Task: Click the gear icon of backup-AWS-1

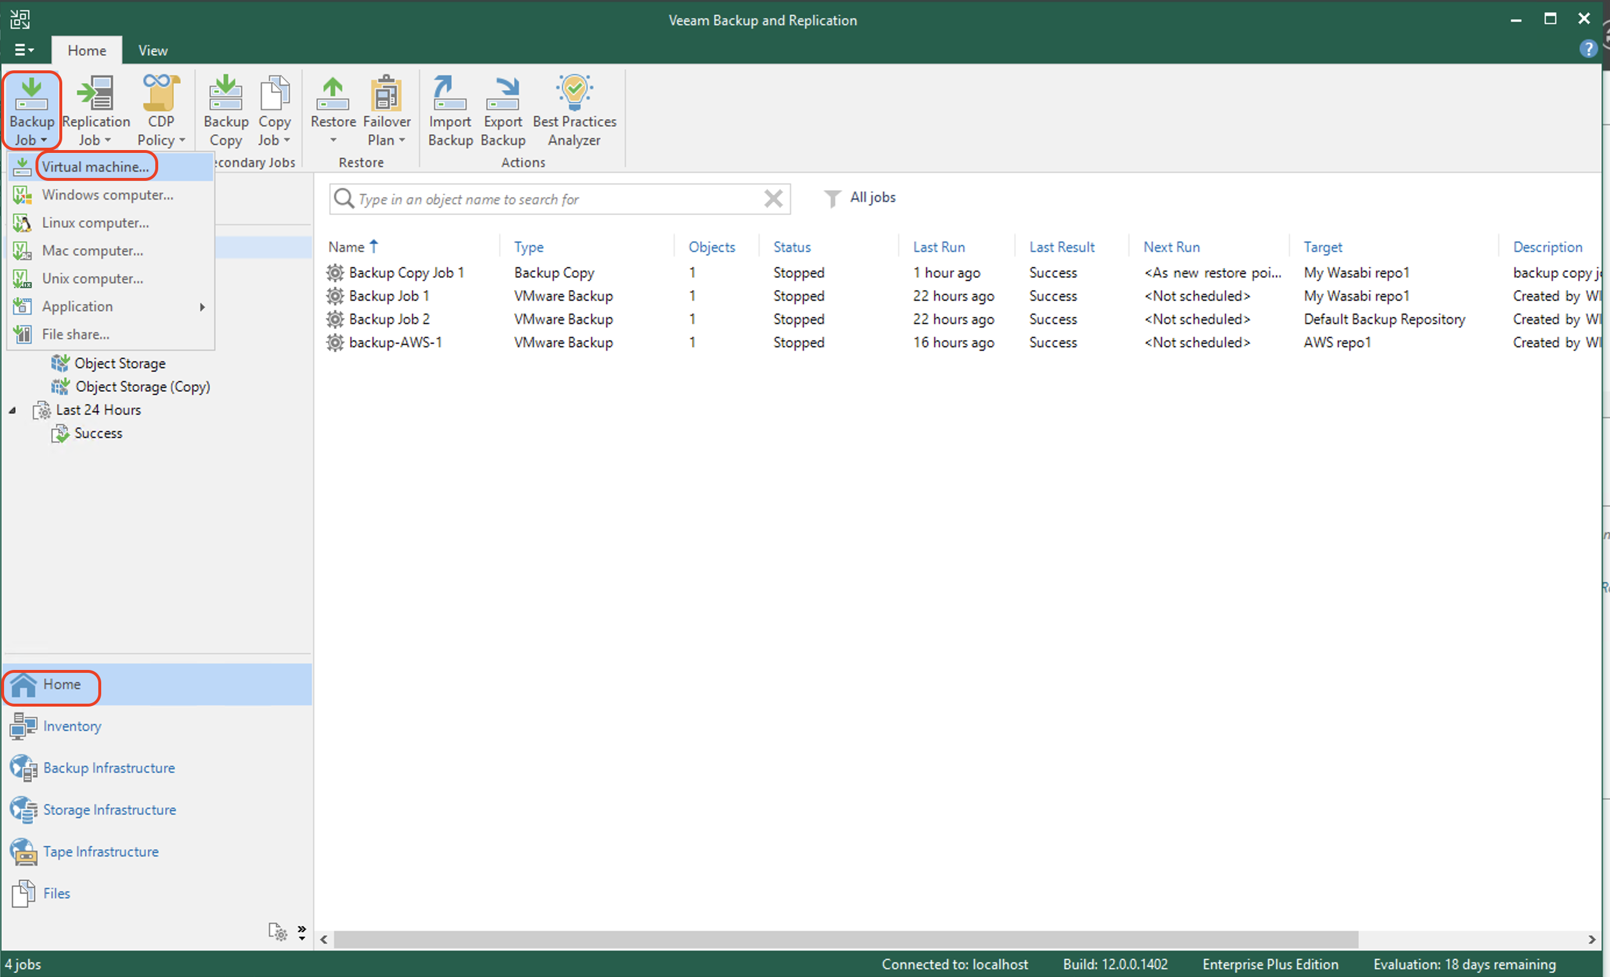Action: 335,343
